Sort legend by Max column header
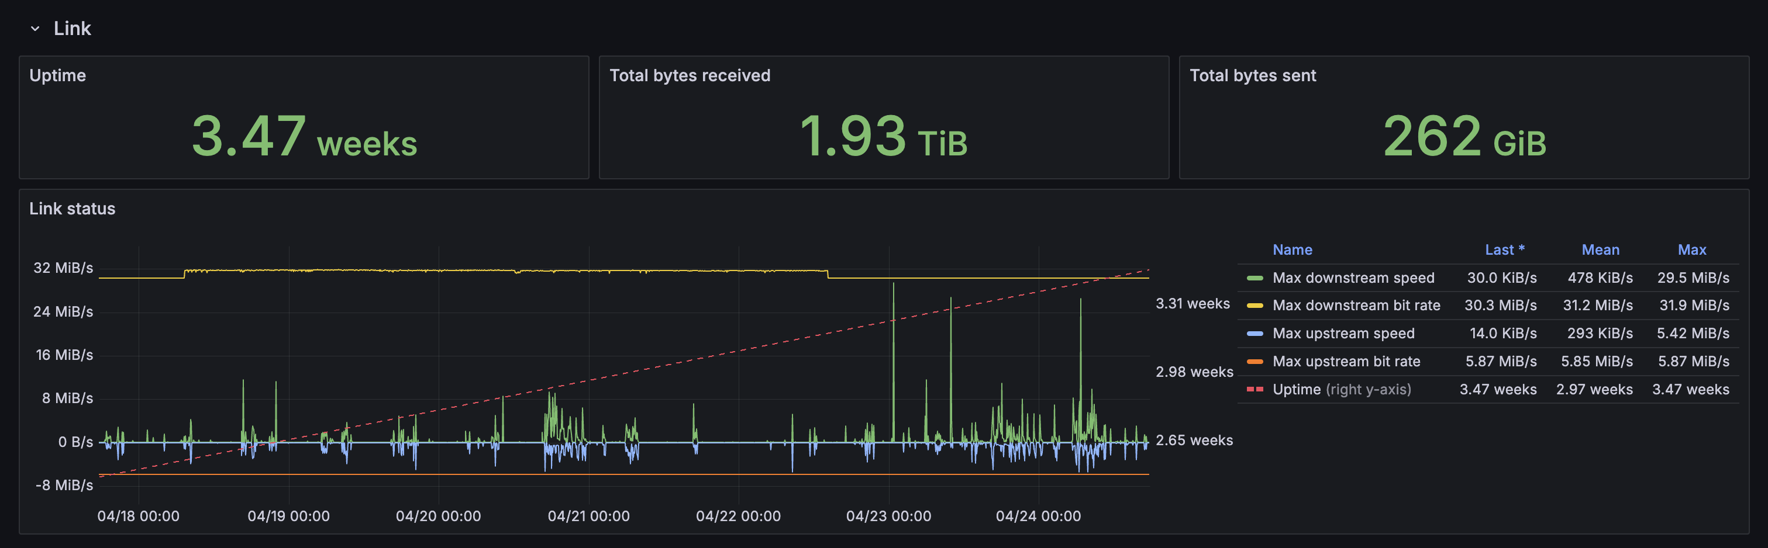 pyautogui.click(x=1691, y=249)
